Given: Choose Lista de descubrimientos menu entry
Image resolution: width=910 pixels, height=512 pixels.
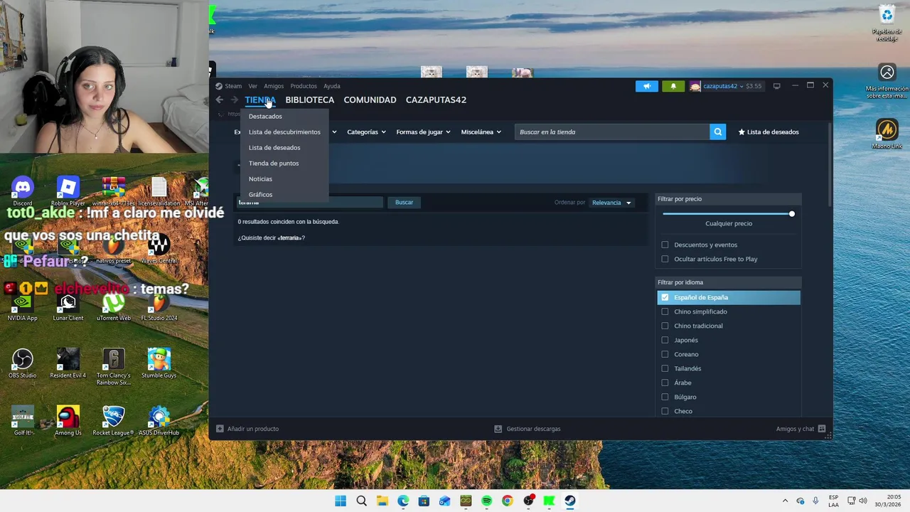Looking at the screenshot, I should [x=284, y=132].
